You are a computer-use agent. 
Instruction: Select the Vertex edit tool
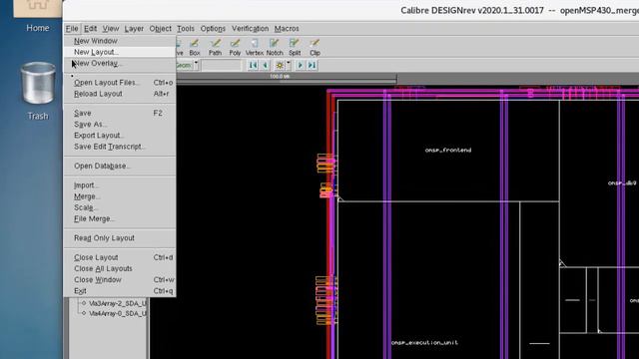(x=255, y=47)
